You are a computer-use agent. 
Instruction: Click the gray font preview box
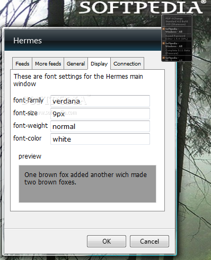[87, 184]
